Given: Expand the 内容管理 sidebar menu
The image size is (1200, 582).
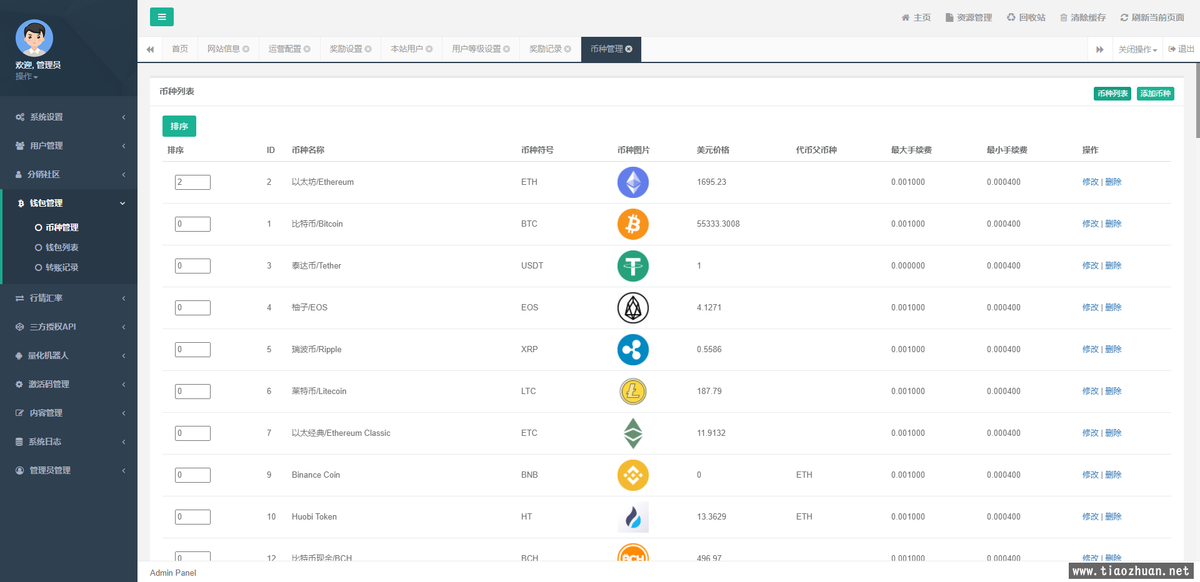Looking at the screenshot, I should click(x=69, y=413).
